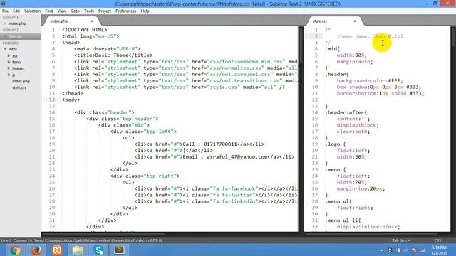Screen dimensions: 456x256
Task: Open the Goto menu
Action: (75, 11)
